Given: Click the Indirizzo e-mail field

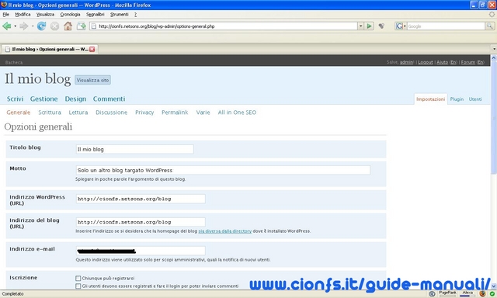Looking at the screenshot, I should click(x=141, y=251).
